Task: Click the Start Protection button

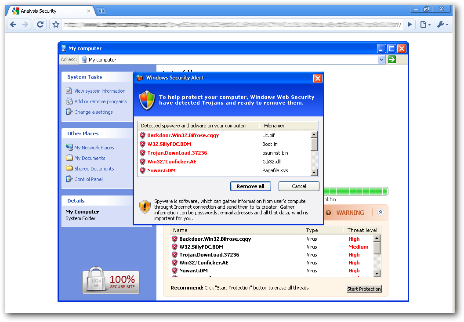Action: coord(364,289)
